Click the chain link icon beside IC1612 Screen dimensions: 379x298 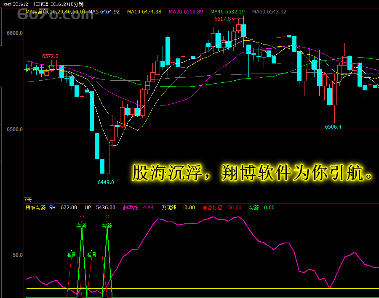[x=8, y=4]
